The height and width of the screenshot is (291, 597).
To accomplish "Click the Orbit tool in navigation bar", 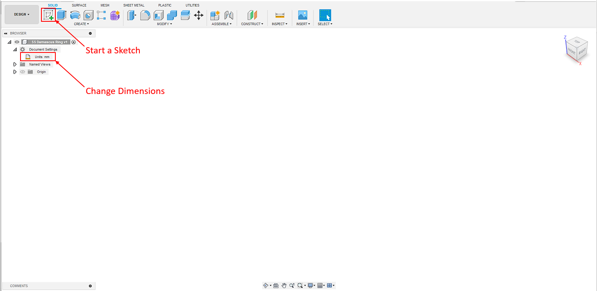I will pos(266,285).
